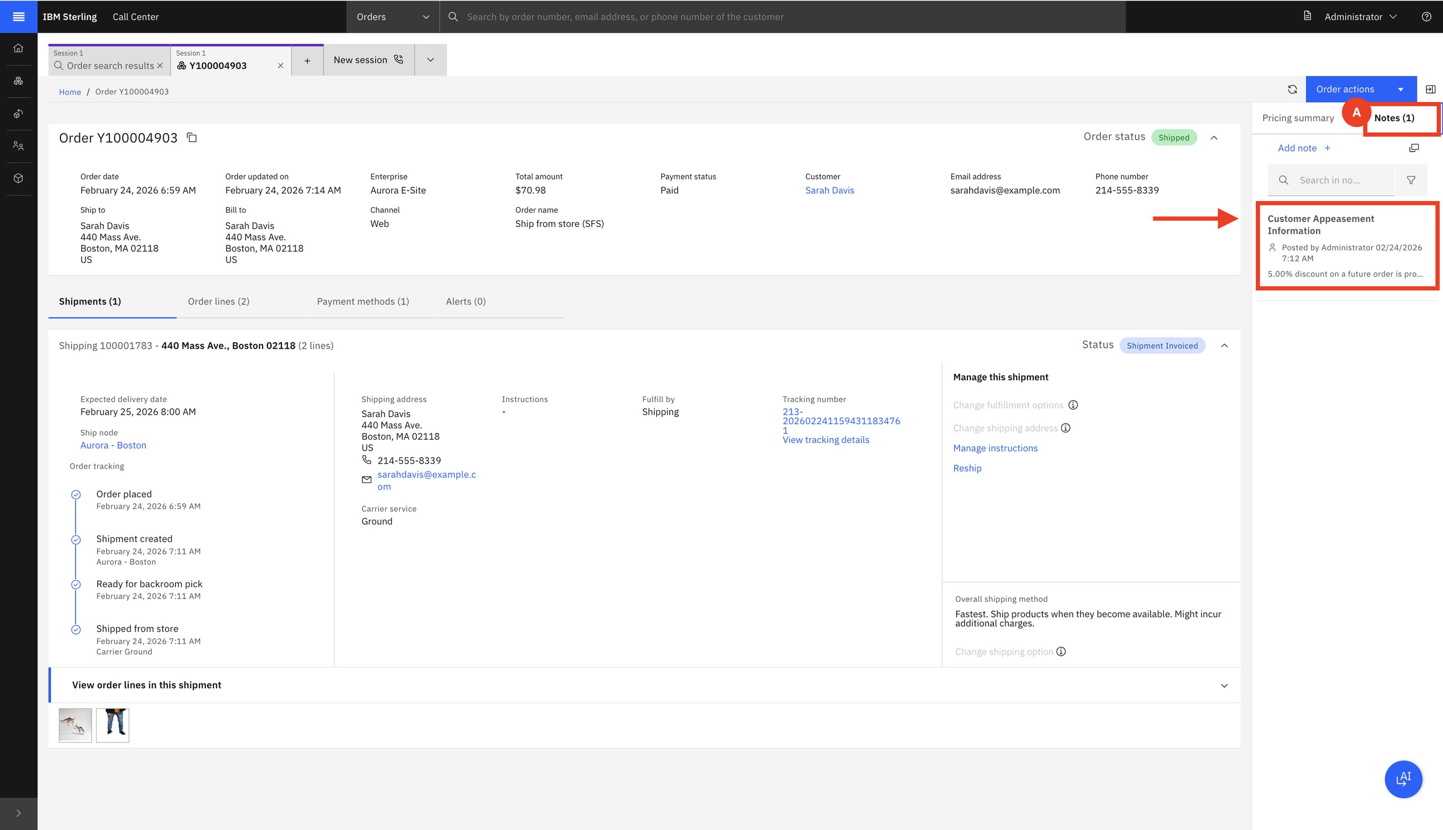
Task: Open the returns icon in left sidebar
Action: coord(18,113)
